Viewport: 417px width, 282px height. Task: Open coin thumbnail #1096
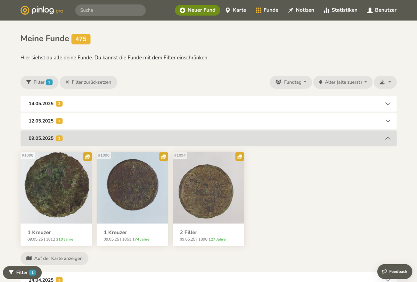132,188
